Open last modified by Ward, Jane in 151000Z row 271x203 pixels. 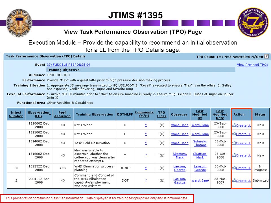(200, 125)
